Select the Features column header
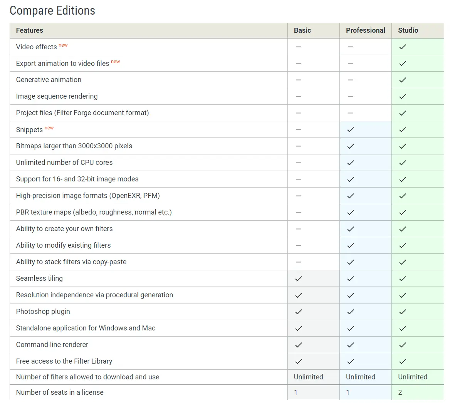450x404 pixels. coord(29,30)
